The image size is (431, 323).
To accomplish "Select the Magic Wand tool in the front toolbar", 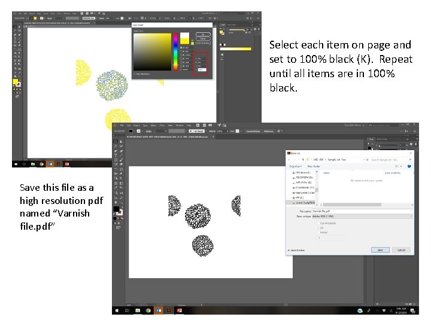I will click(x=116, y=146).
